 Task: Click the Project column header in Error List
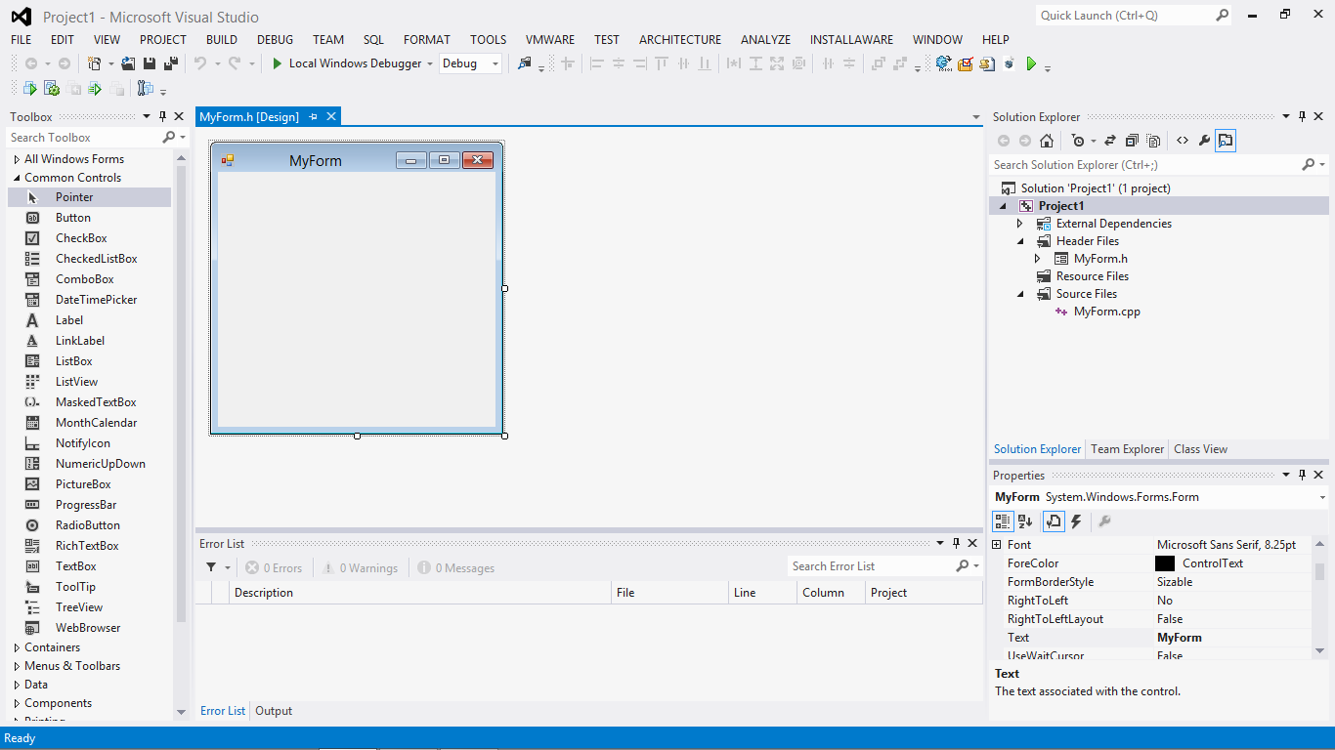(x=924, y=593)
